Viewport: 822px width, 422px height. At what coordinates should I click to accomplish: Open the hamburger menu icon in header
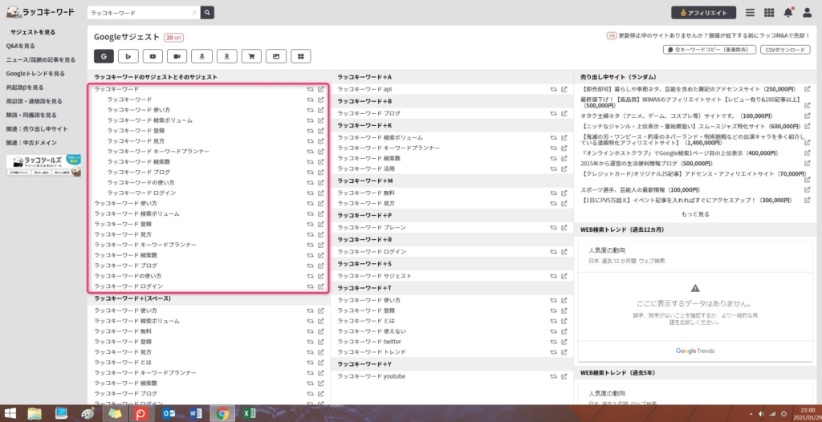pyautogui.click(x=751, y=13)
